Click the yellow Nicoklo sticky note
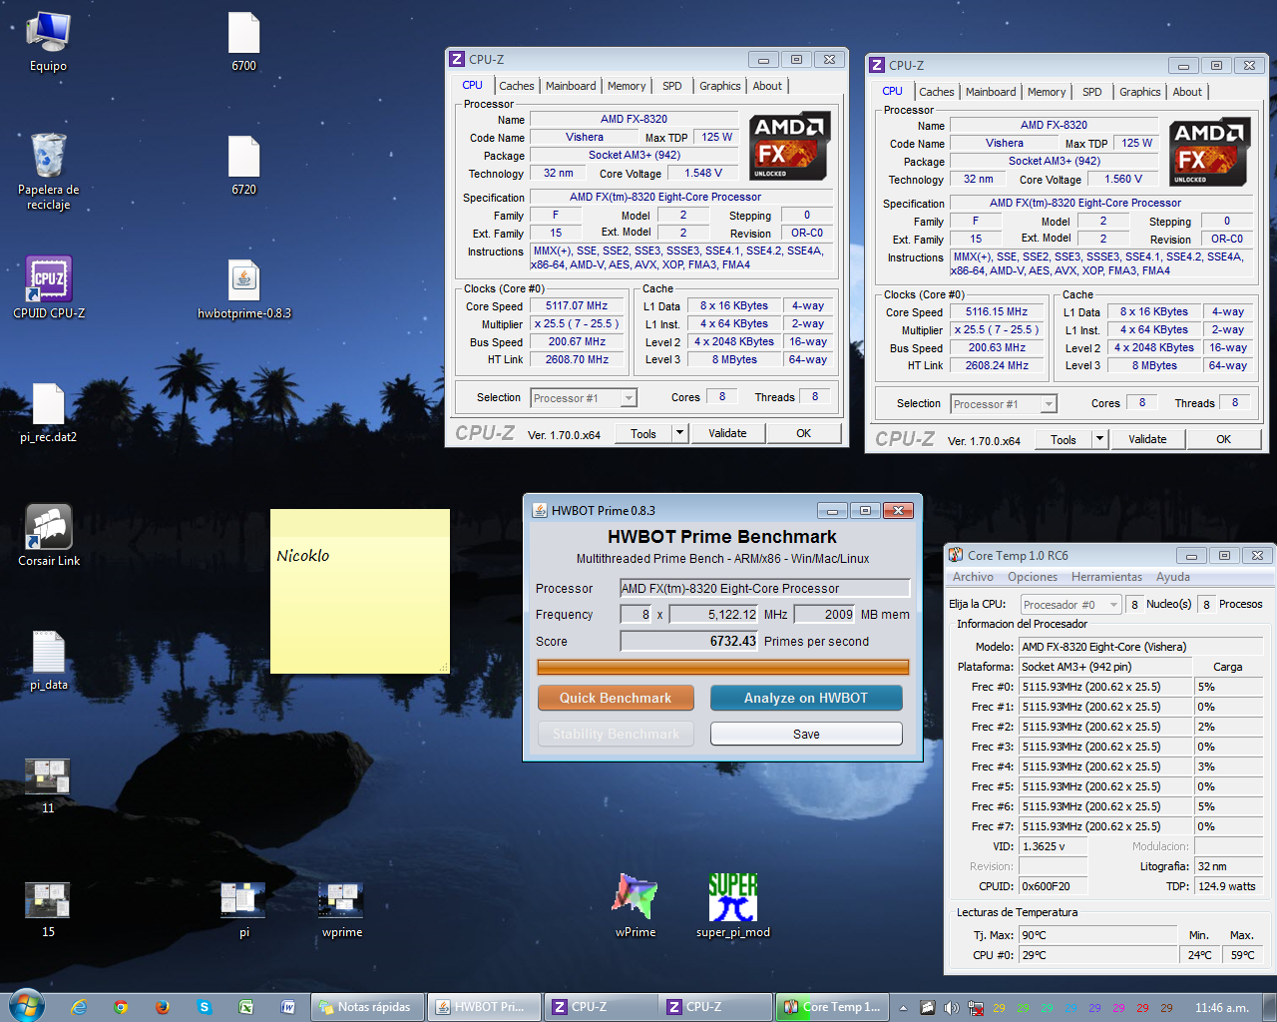The width and height of the screenshot is (1277, 1022). [x=359, y=591]
